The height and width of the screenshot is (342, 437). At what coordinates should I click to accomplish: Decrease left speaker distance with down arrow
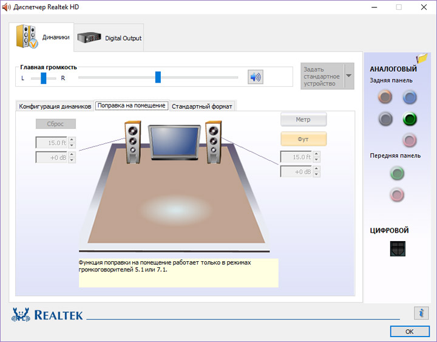pyautogui.click(x=72, y=145)
